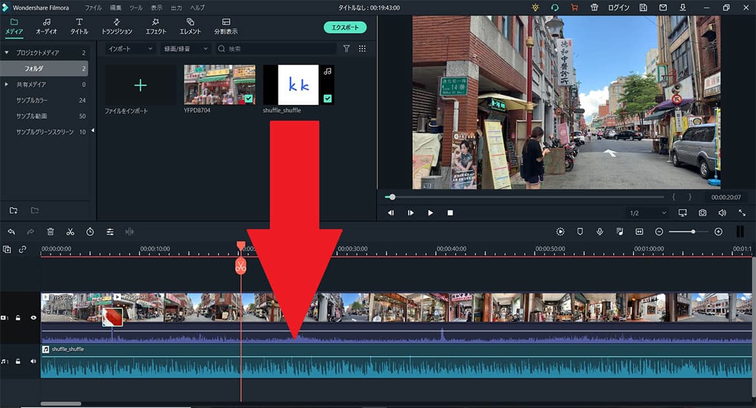
Task: Open the 録画/録音 dropdown
Action: pyautogui.click(x=185, y=49)
